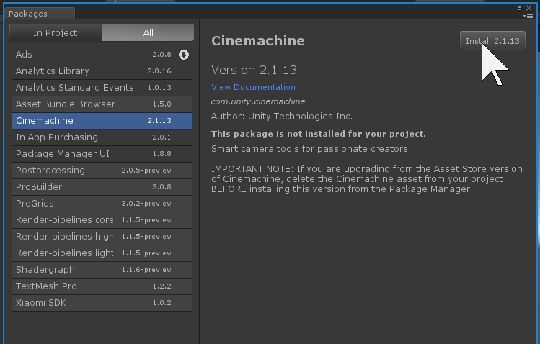540x344 pixels.
Task: Switch to the All packages filter
Action: 148,32
